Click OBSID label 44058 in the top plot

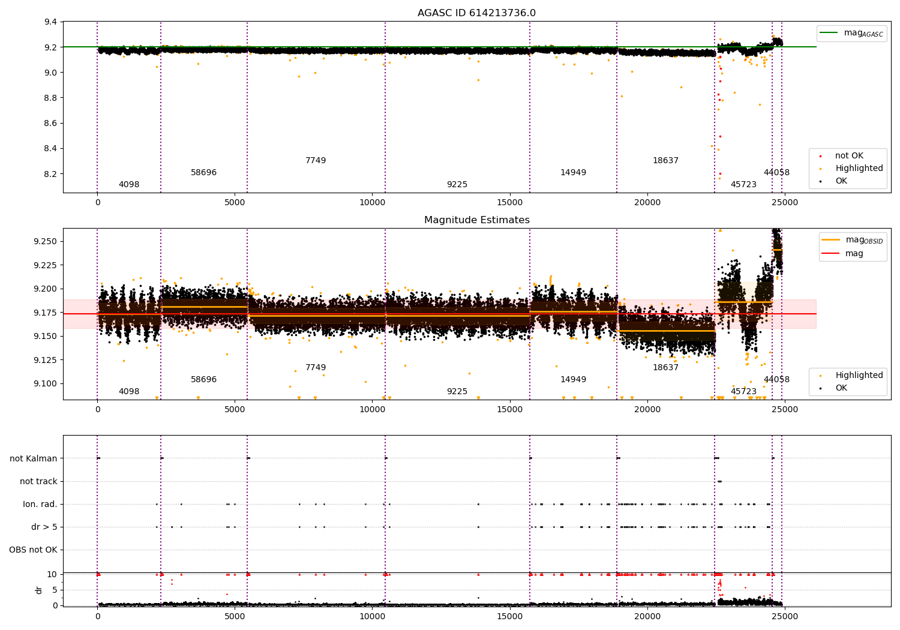click(776, 173)
